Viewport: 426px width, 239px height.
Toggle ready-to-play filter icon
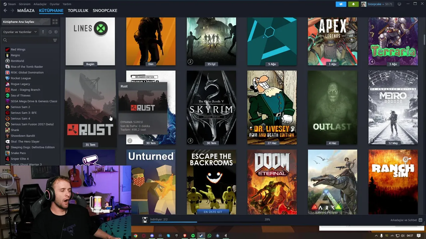pyautogui.click(x=56, y=32)
